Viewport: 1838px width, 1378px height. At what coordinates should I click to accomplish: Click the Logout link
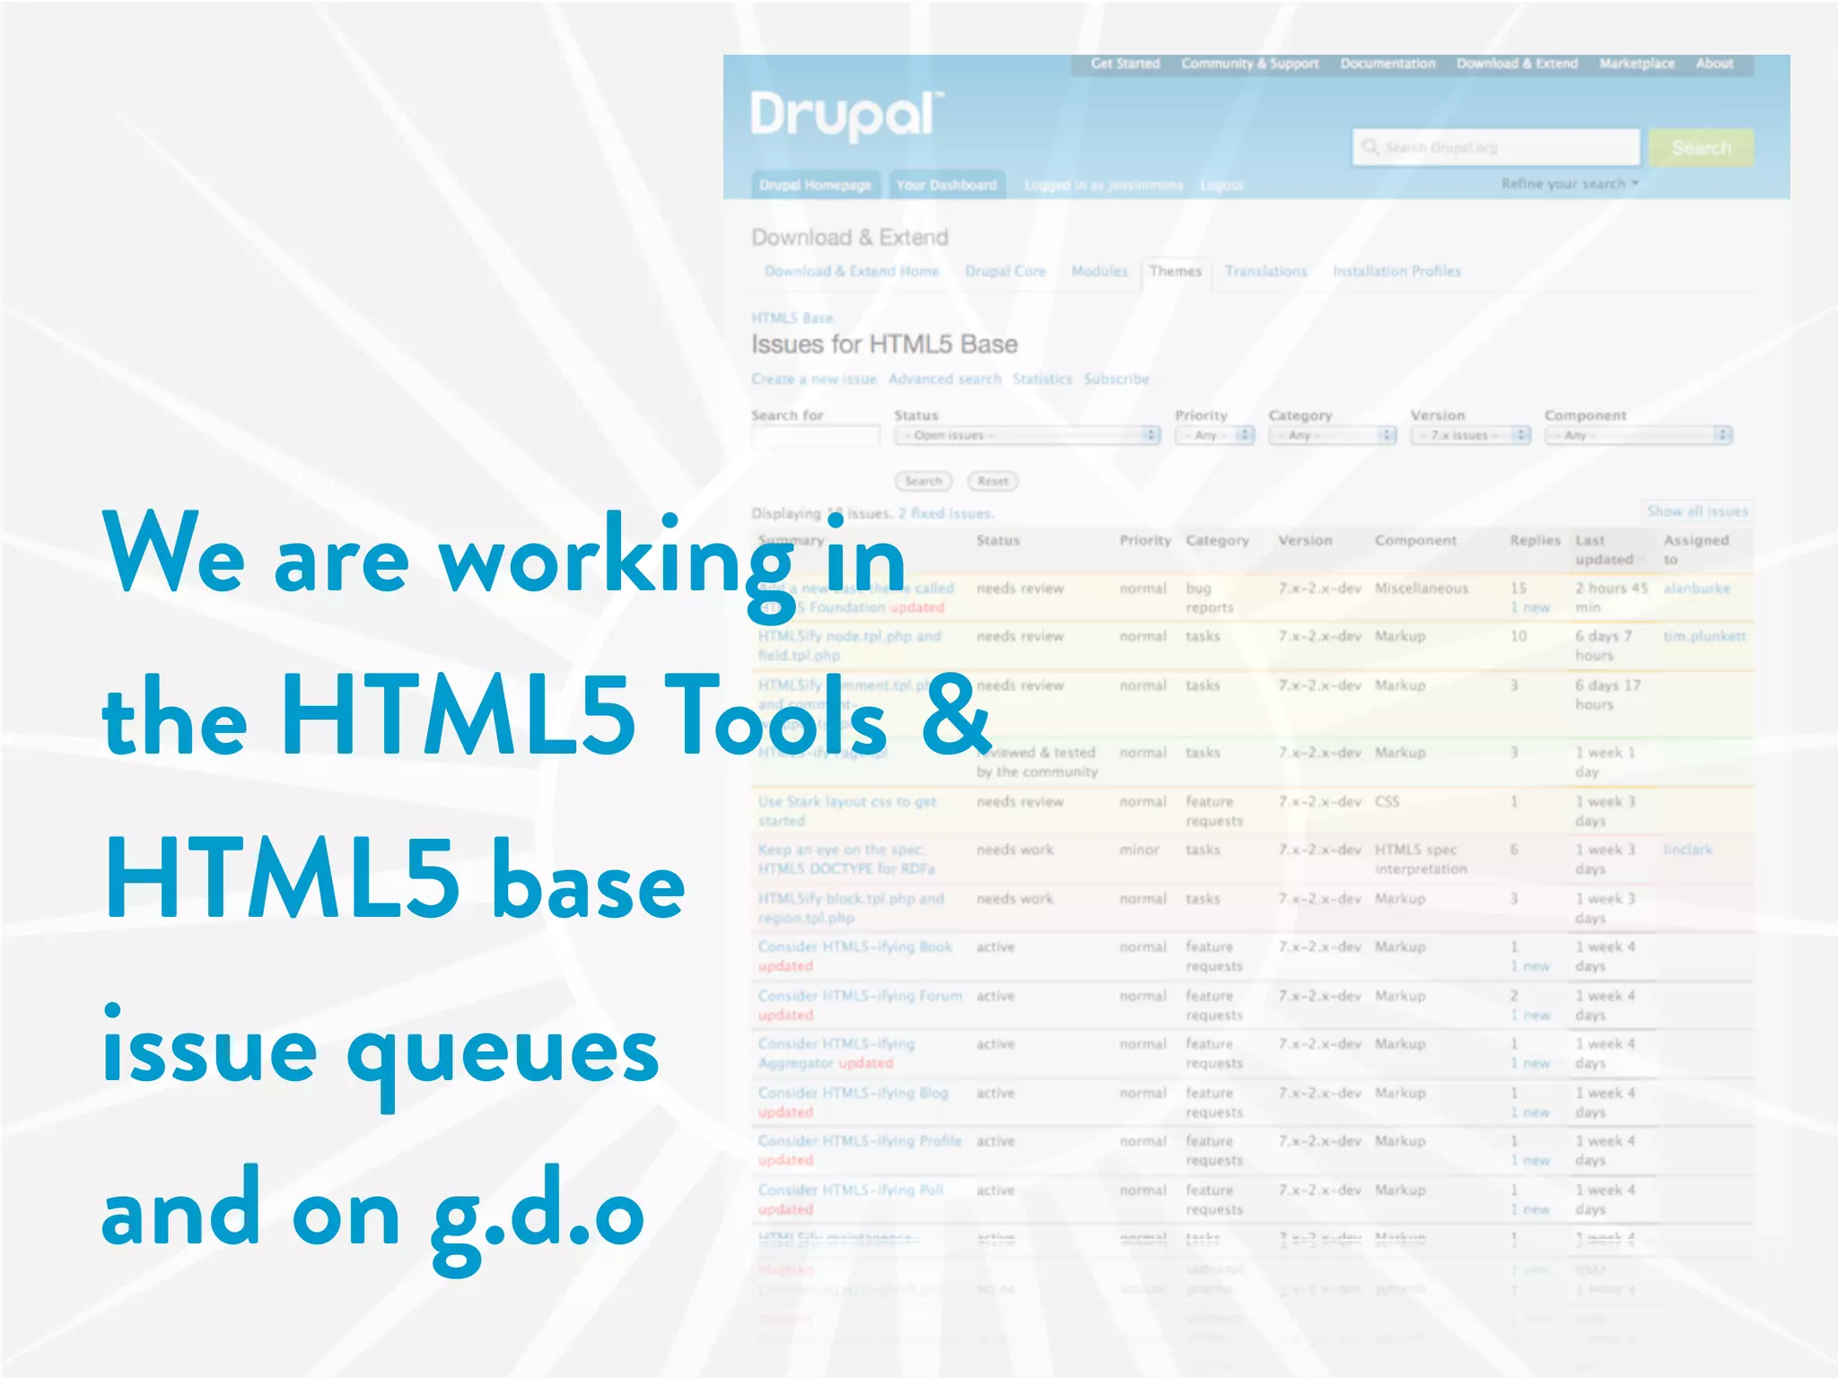click(1221, 186)
